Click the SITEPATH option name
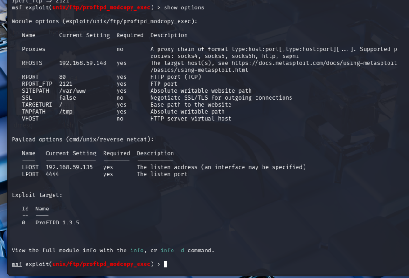Screen dimensions: 409x278 35,91
